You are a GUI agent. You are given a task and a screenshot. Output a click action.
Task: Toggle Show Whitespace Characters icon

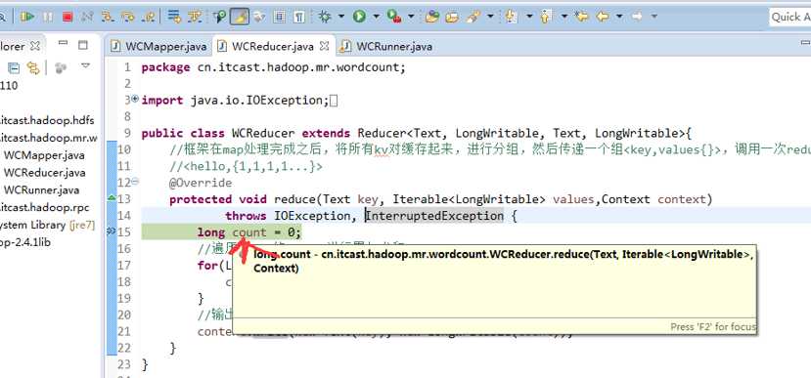tap(299, 17)
